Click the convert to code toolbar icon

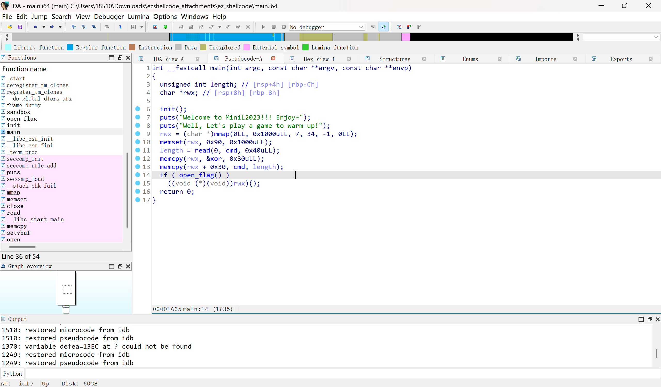181,27
